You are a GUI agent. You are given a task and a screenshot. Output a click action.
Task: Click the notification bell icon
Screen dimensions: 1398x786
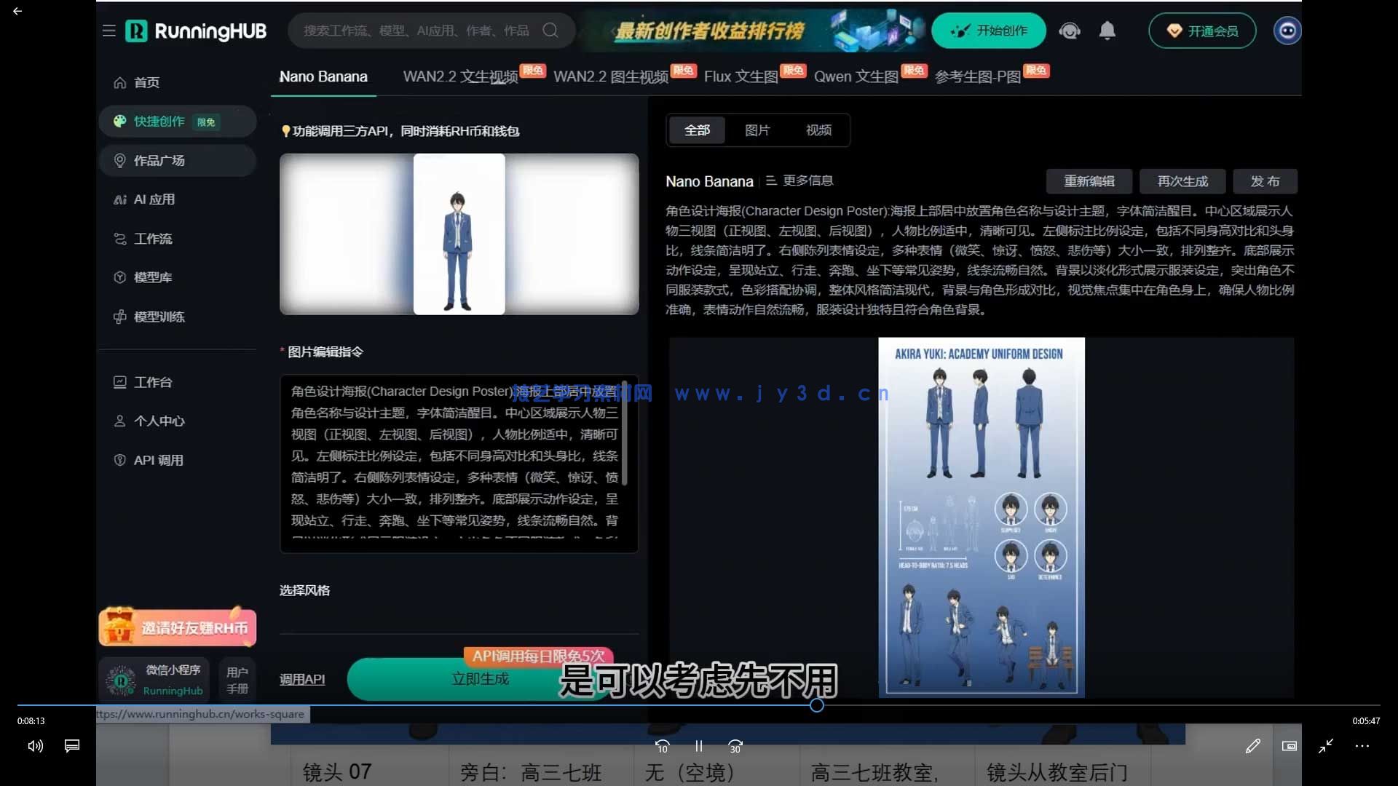(1107, 31)
